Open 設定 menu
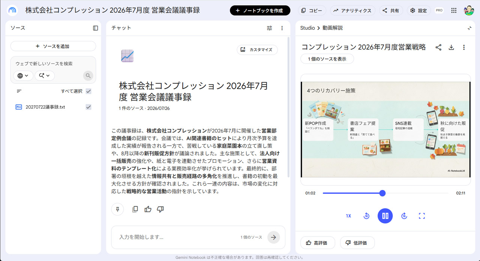 (418, 11)
